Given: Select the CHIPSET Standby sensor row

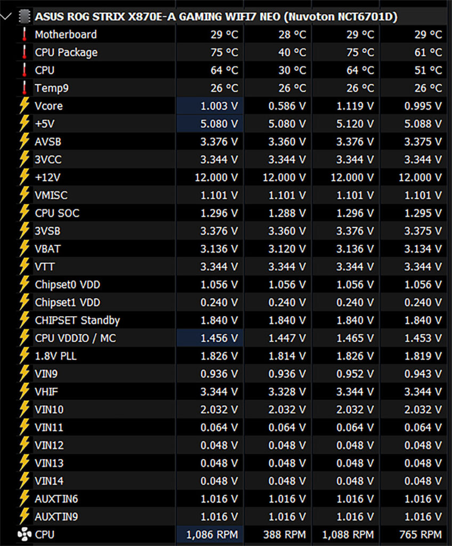Looking at the screenshot, I should (77, 320).
